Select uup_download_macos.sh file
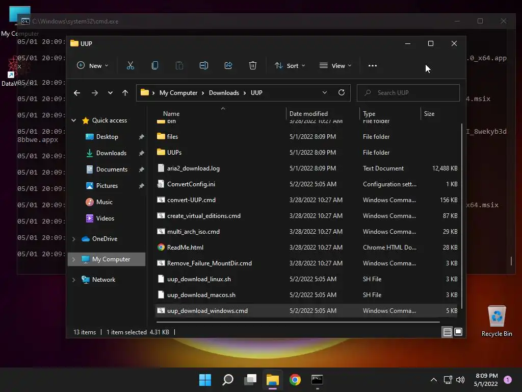 [x=307, y=295]
